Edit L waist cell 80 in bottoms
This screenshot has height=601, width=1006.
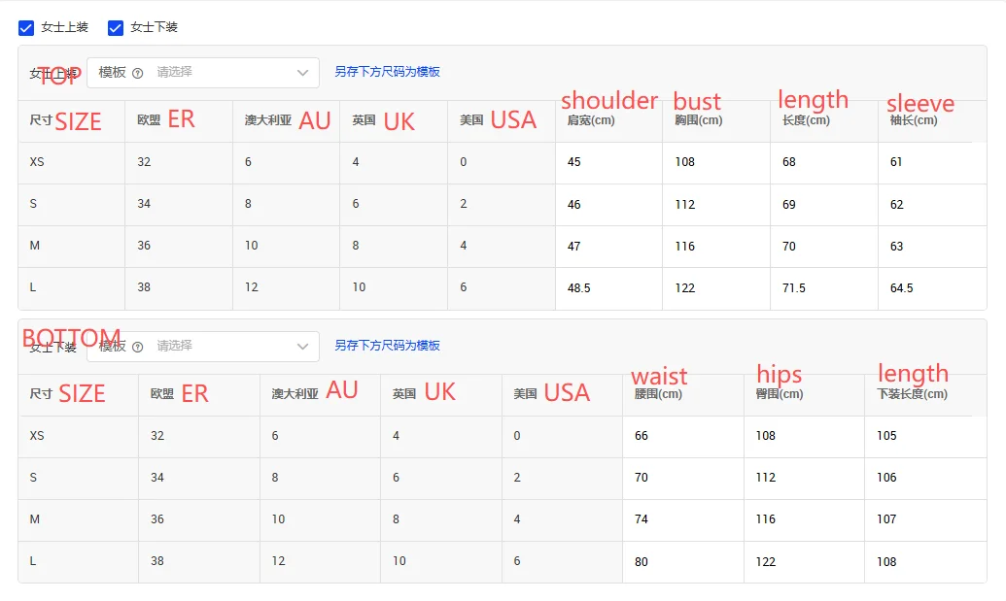682,562
